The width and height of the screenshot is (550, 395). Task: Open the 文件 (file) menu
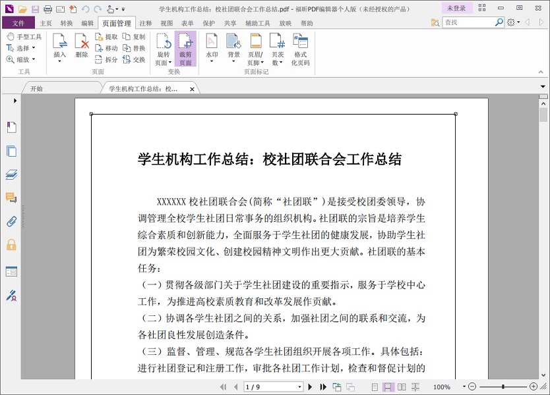[18, 23]
